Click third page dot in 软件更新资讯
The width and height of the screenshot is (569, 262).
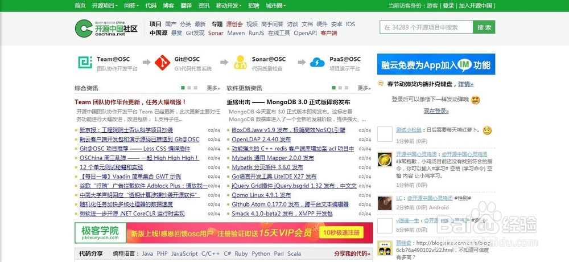click(347, 88)
